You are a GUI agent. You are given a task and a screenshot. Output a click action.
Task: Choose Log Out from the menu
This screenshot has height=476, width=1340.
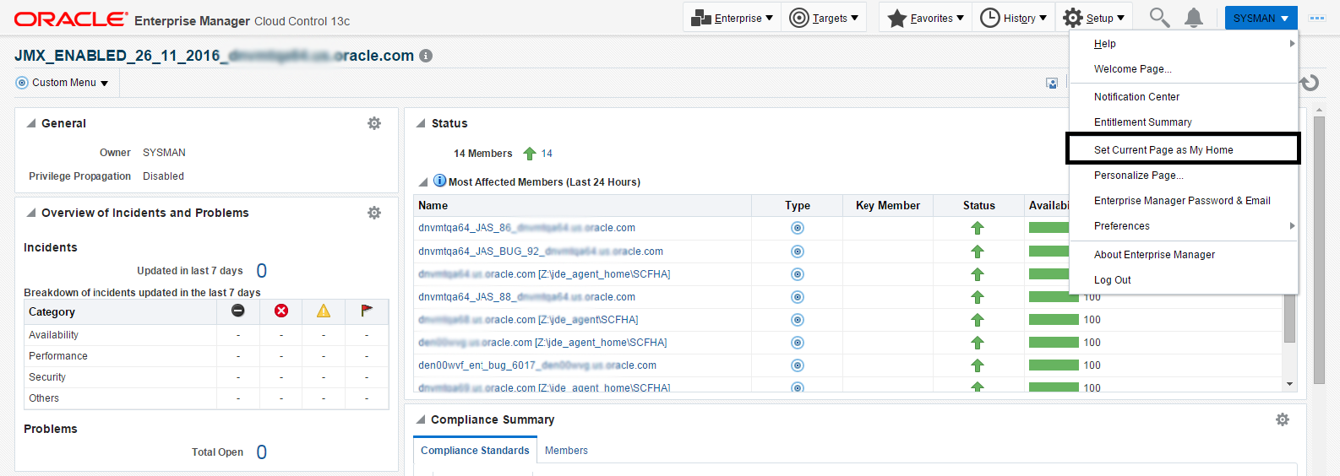[x=1112, y=280]
